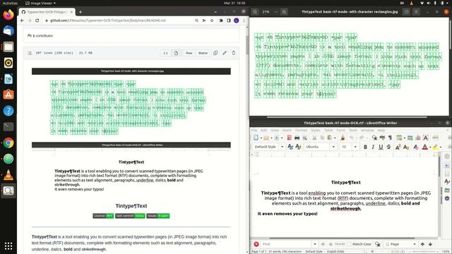Insert table icon in Writer toolbar
The height and width of the screenshot is (254, 452).
coord(399,138)
